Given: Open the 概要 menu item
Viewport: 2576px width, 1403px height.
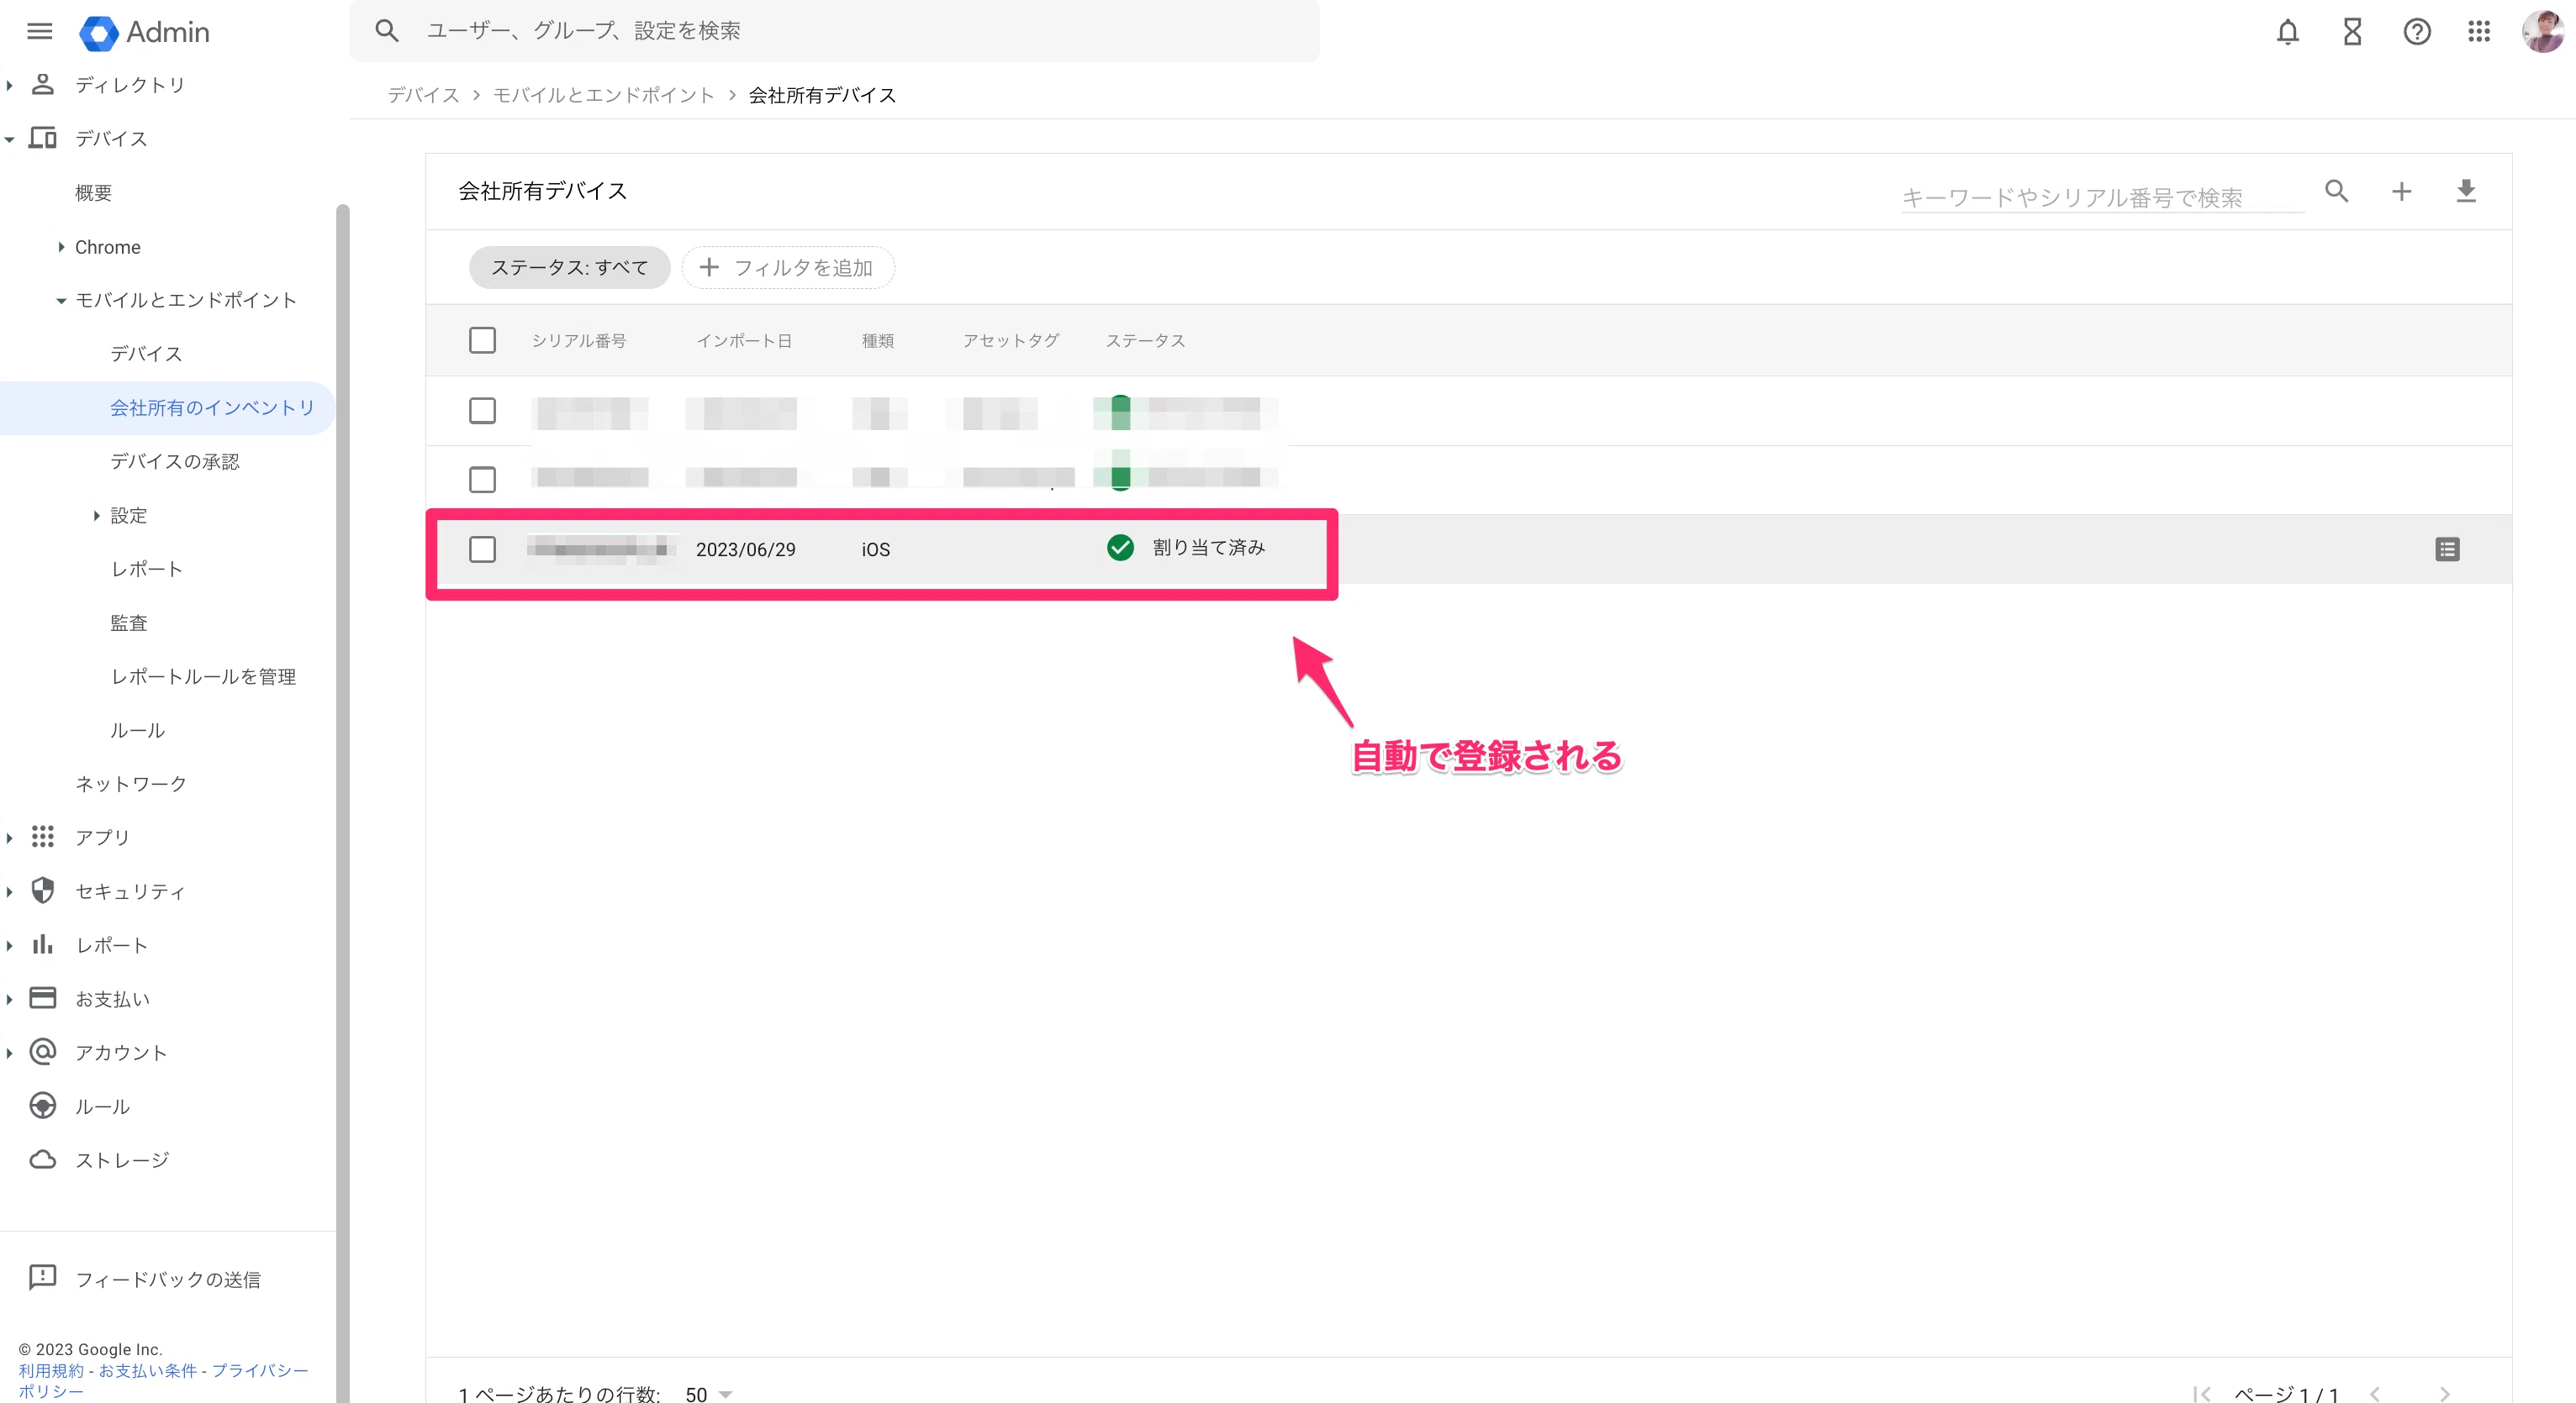Looking at the screenshot, I should coord(93,193).
